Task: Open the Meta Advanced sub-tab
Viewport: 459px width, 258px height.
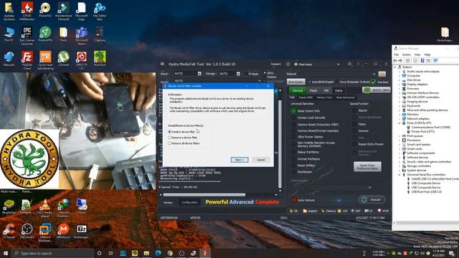Action: pyautogui.click(x=345, y=97)
